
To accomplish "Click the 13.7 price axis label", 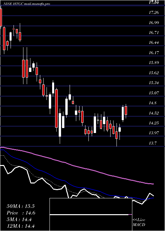I will tap(152, 143).
